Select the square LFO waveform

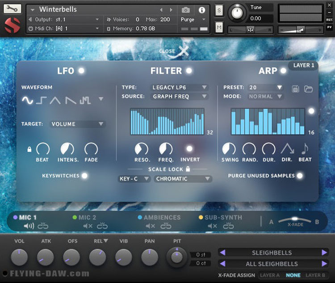[x=41, y=100]
